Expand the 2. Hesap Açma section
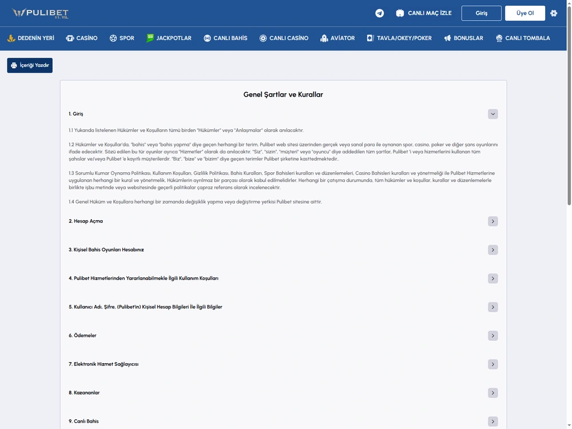572x429 pixels. click(x=493, y=221)
